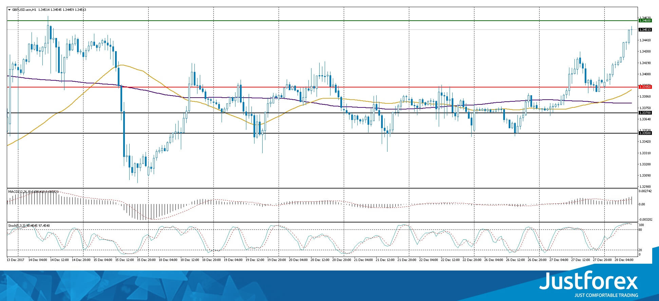
Task: Click the 22 Dec 12:00 time label
Action: tap(450, 260)
